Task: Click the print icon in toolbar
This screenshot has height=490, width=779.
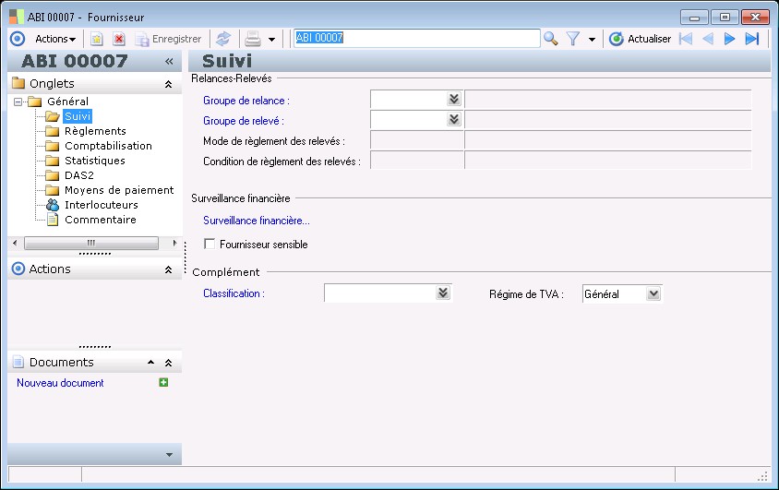Action: coord(252,39)
